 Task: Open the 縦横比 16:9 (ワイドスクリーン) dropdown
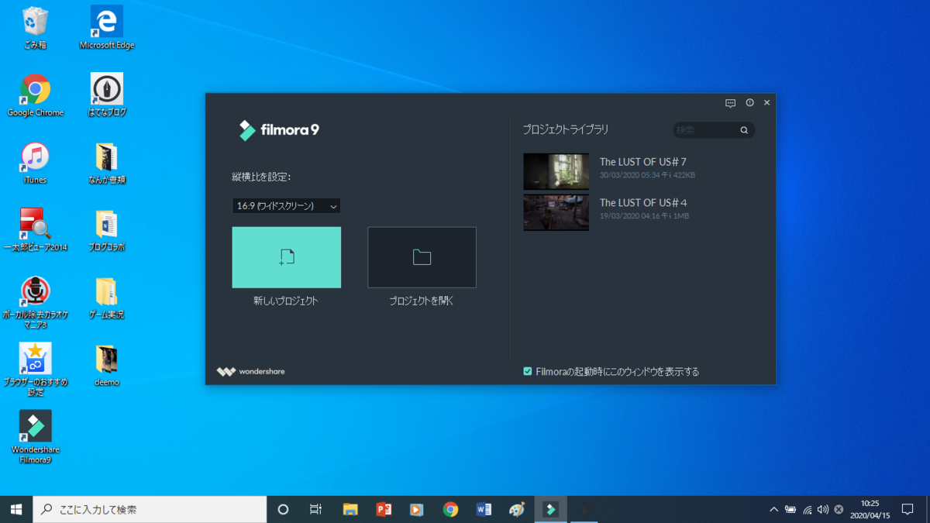tap(286, 206)
